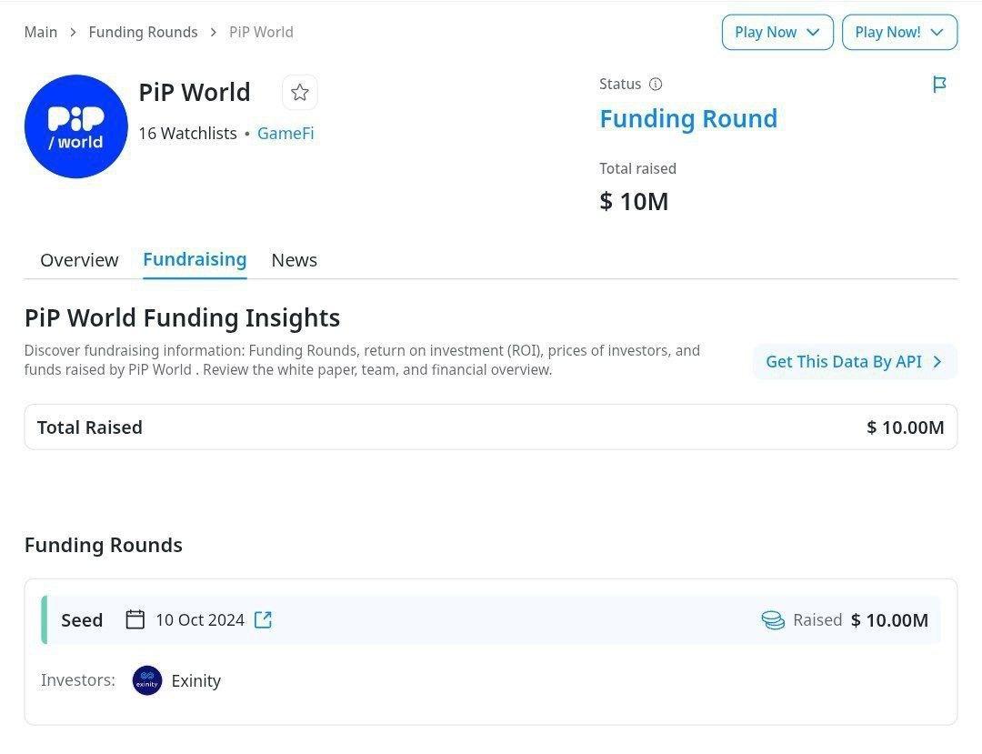This screenshot has height=754, width=982.
Task: Click the flag report icon
Action: pos(939,85)
